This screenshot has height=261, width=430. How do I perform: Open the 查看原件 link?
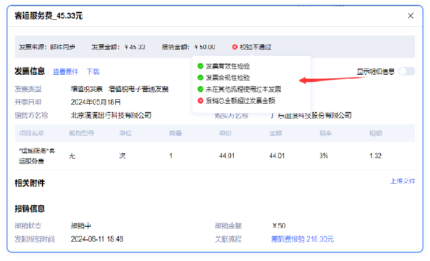pos(66,72)
